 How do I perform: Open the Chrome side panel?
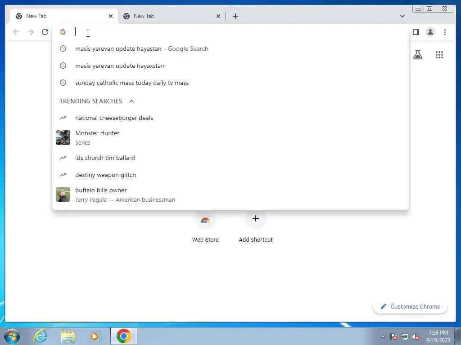pyautogui.click(x=416, y=32)
